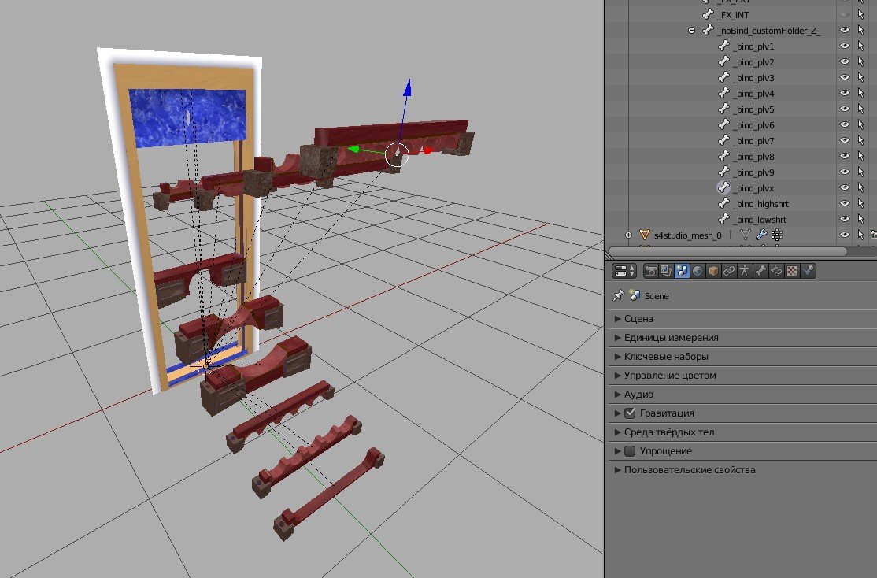
Task: Select the _bind_highshrt bone in outliner
Action: pyautogui.click(x=760, y=204)
